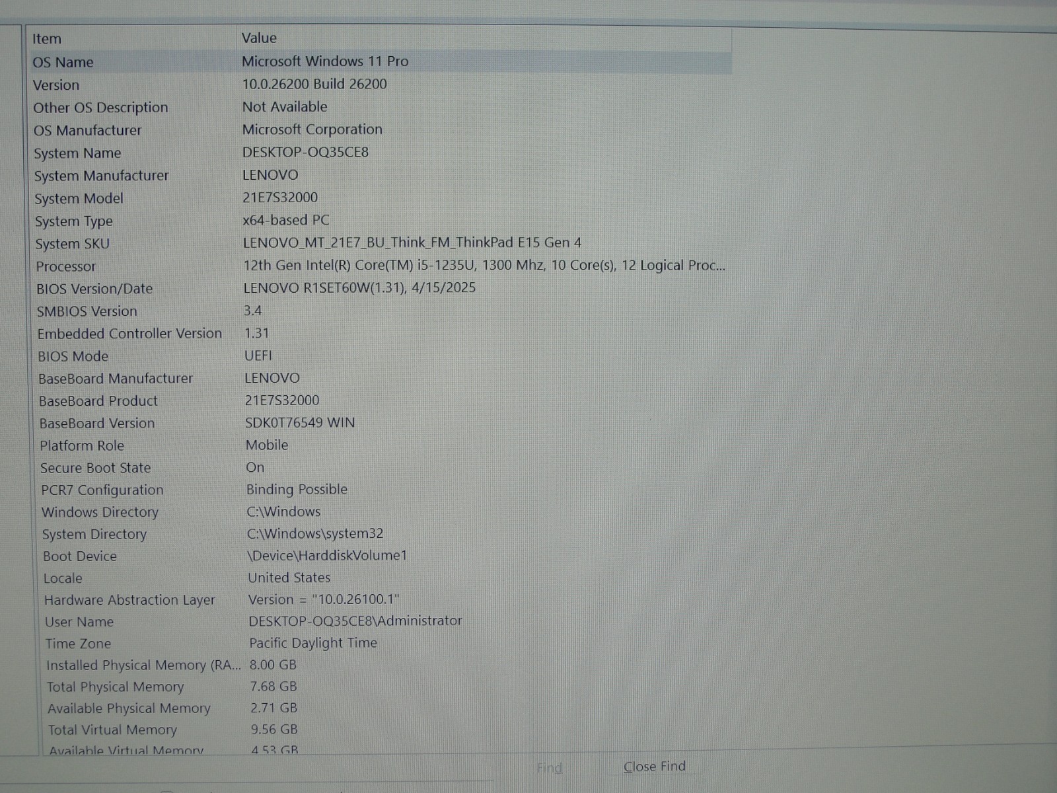
Task: Select the Installed Physical Memory row
Action: [143, 665]
